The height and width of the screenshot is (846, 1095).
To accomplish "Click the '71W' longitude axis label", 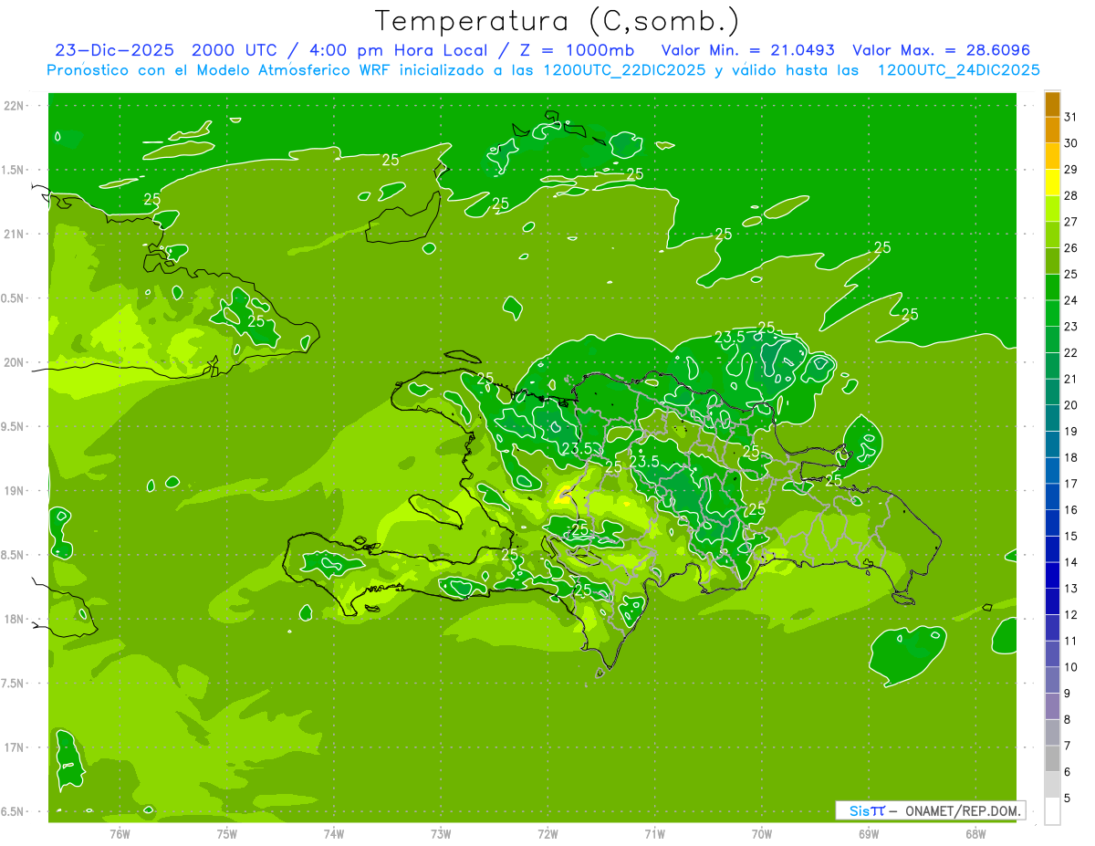I will coord(654,834).
